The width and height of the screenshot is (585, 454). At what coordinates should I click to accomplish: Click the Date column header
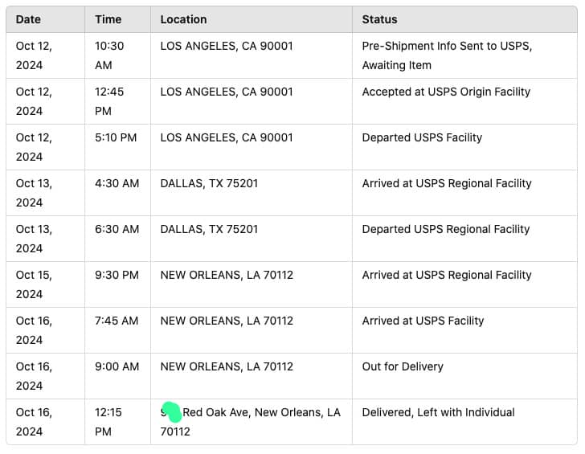28,19
